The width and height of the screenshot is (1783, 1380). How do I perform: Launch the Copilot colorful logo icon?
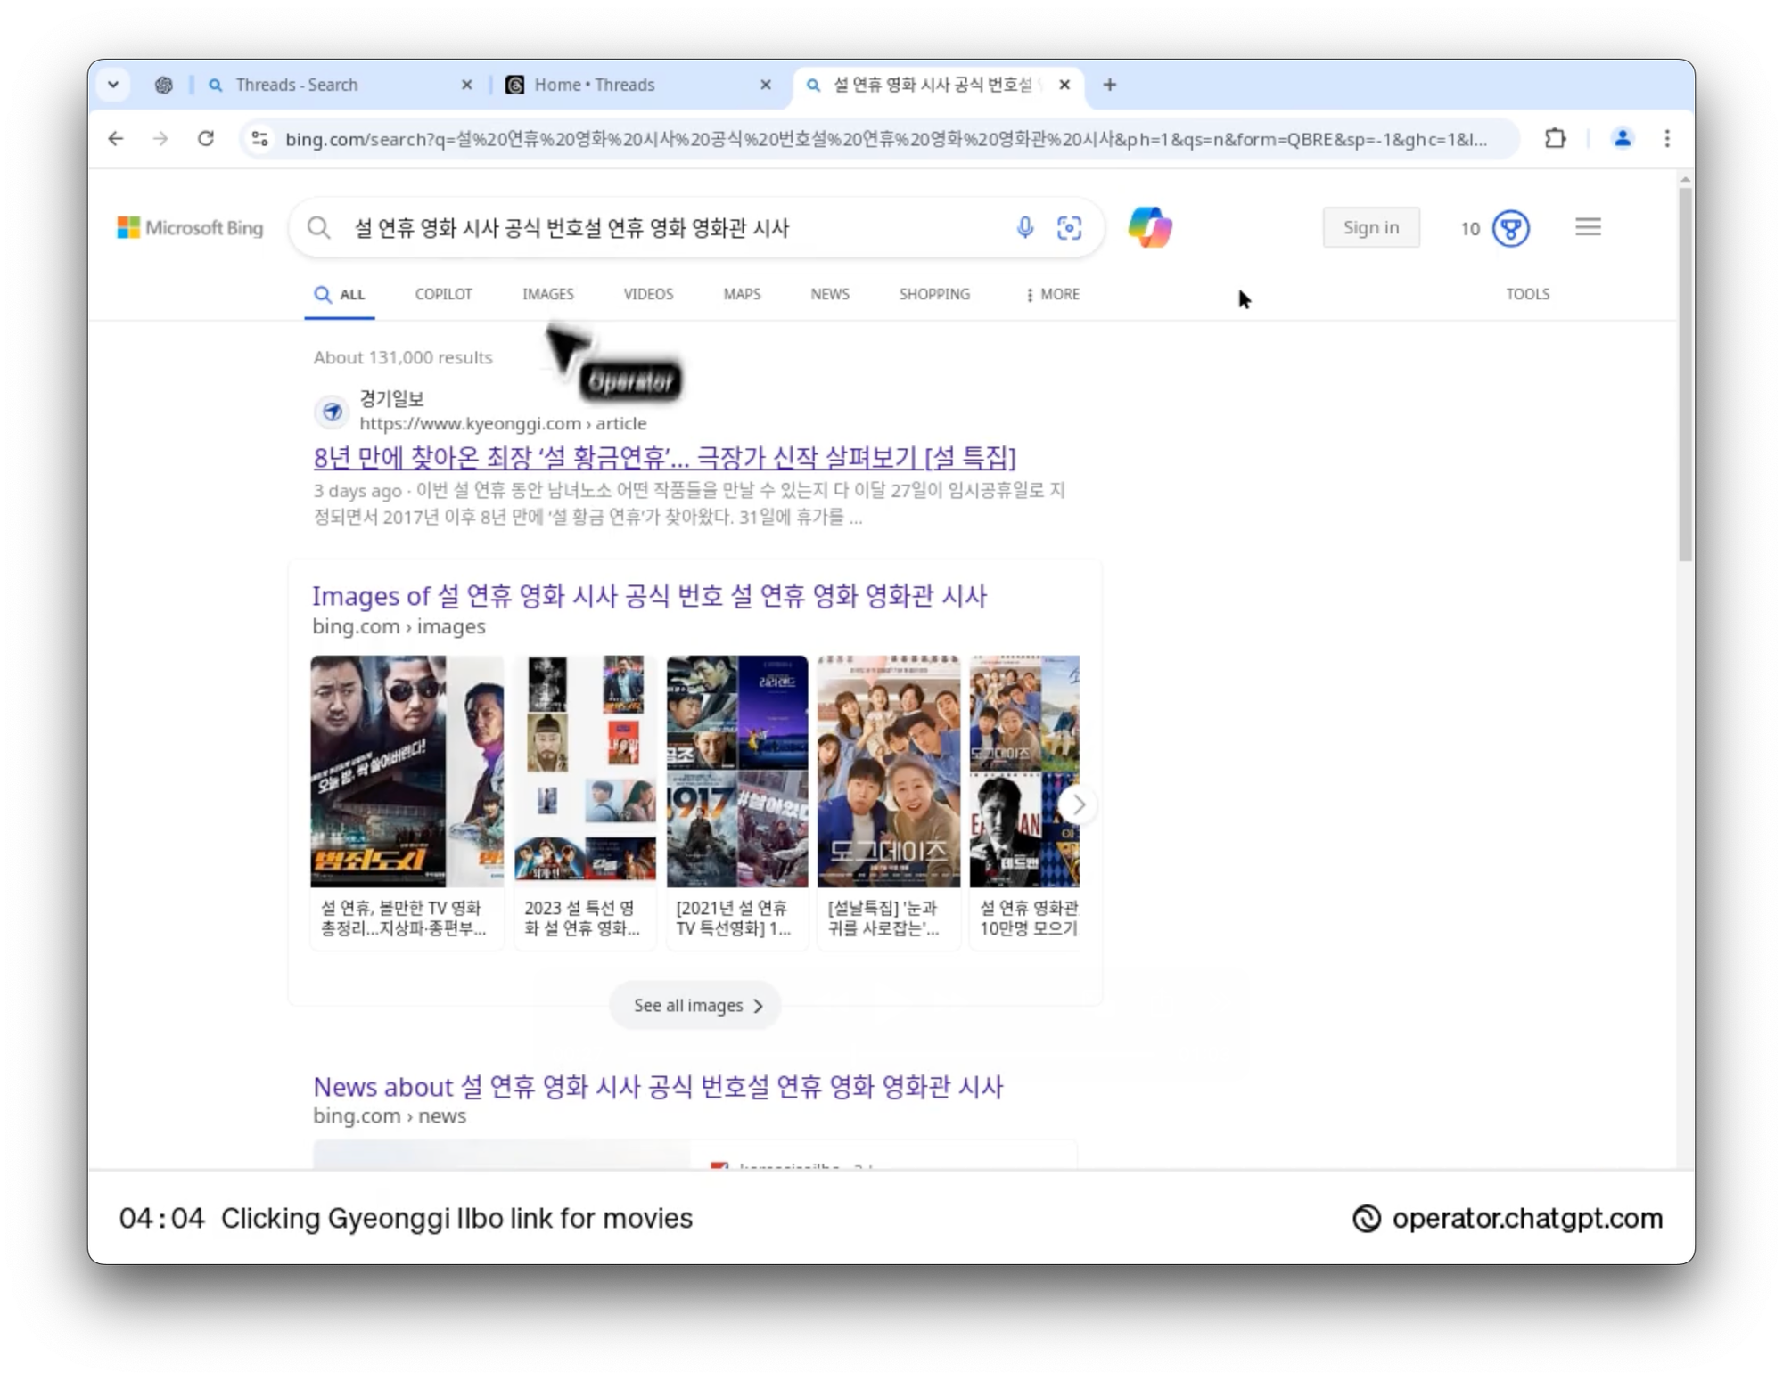point(1149,227)
